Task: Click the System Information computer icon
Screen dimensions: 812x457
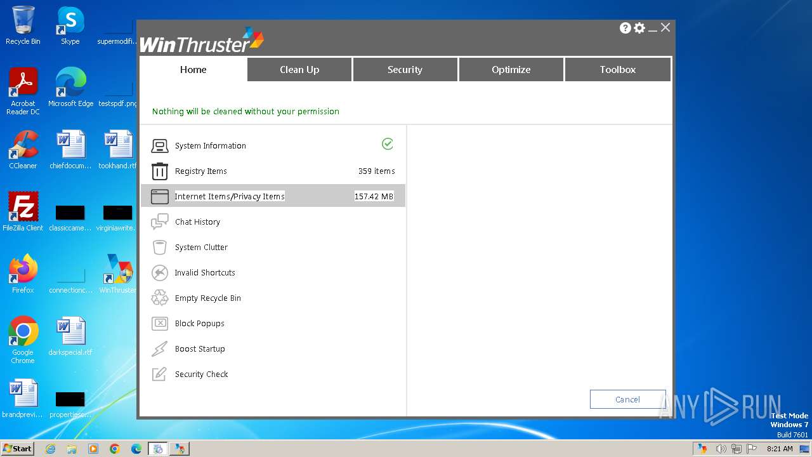Action: (x=159, y=146)
